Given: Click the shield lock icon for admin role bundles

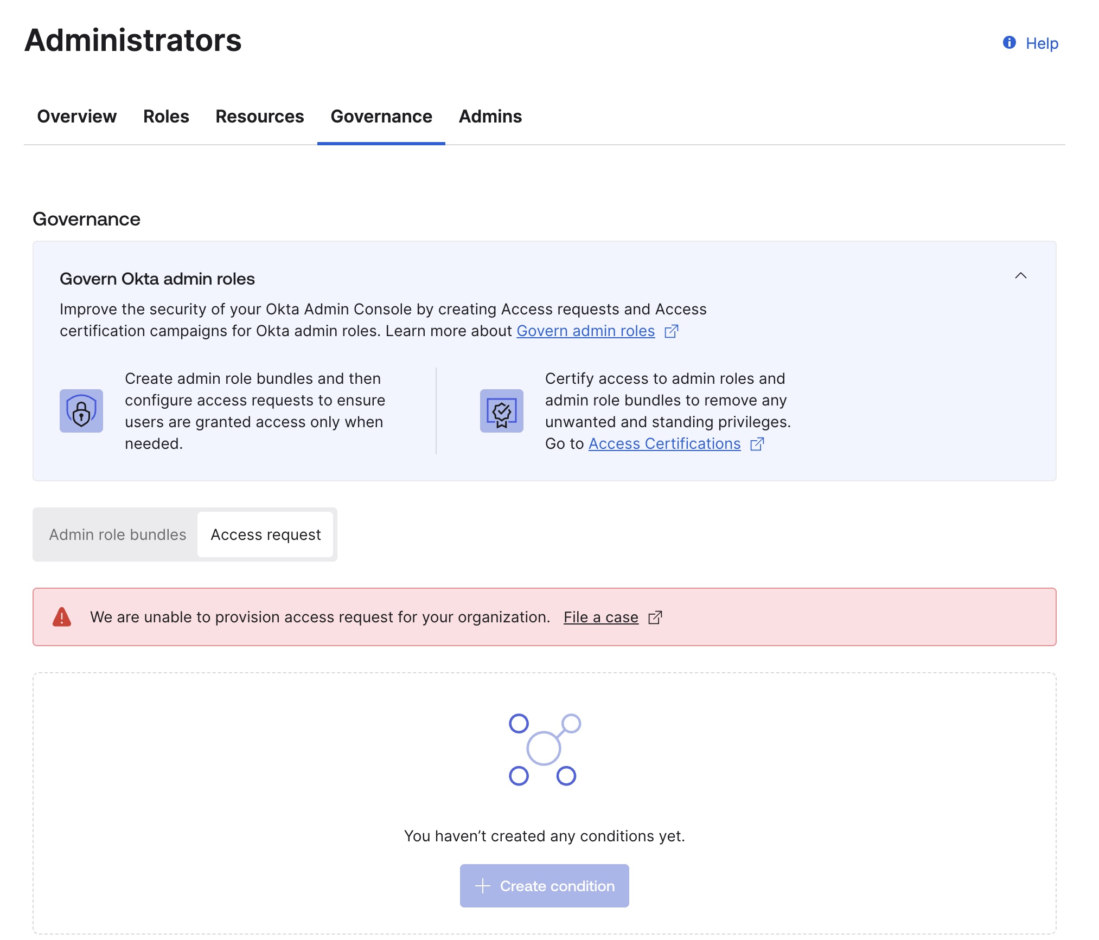Looking at the screenshot, I should click(81, 411).
